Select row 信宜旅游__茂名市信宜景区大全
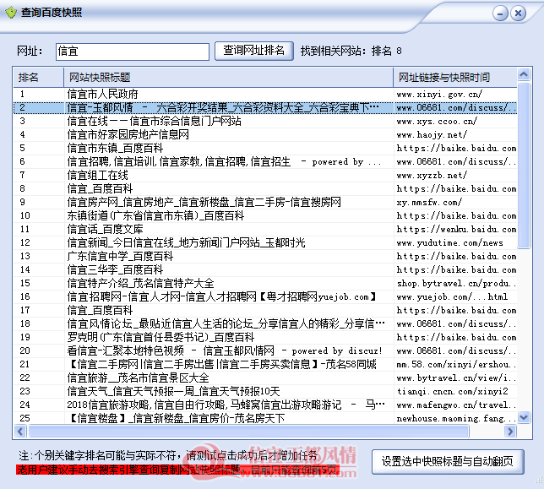The height and width of the screenshot is (489, 544). [265, 378]
